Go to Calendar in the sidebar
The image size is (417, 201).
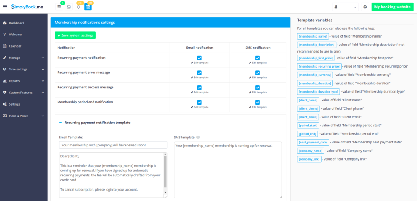[15, 46]
